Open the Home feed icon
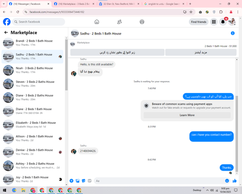Screen dimensions: 242x194 coord(97,22)
